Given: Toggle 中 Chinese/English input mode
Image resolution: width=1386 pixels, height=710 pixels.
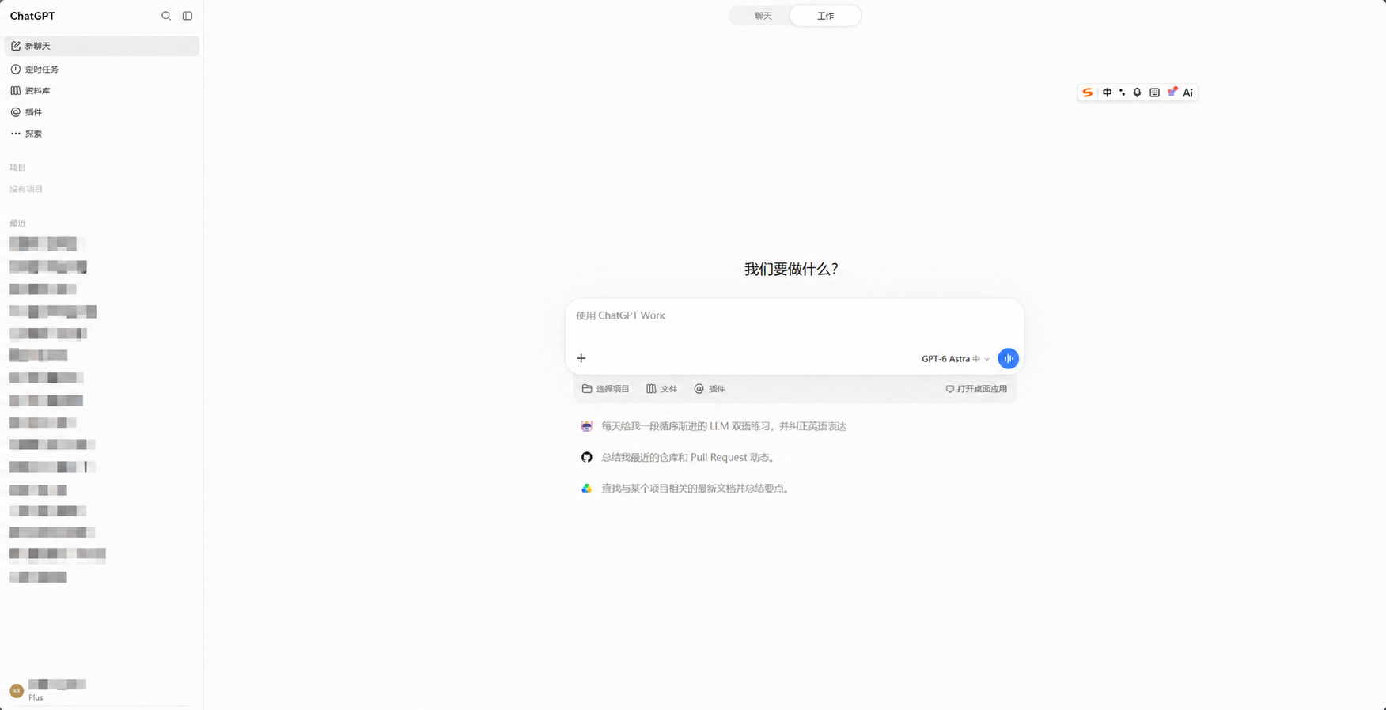Looking at the screenshot, I should coord(1107,93).
